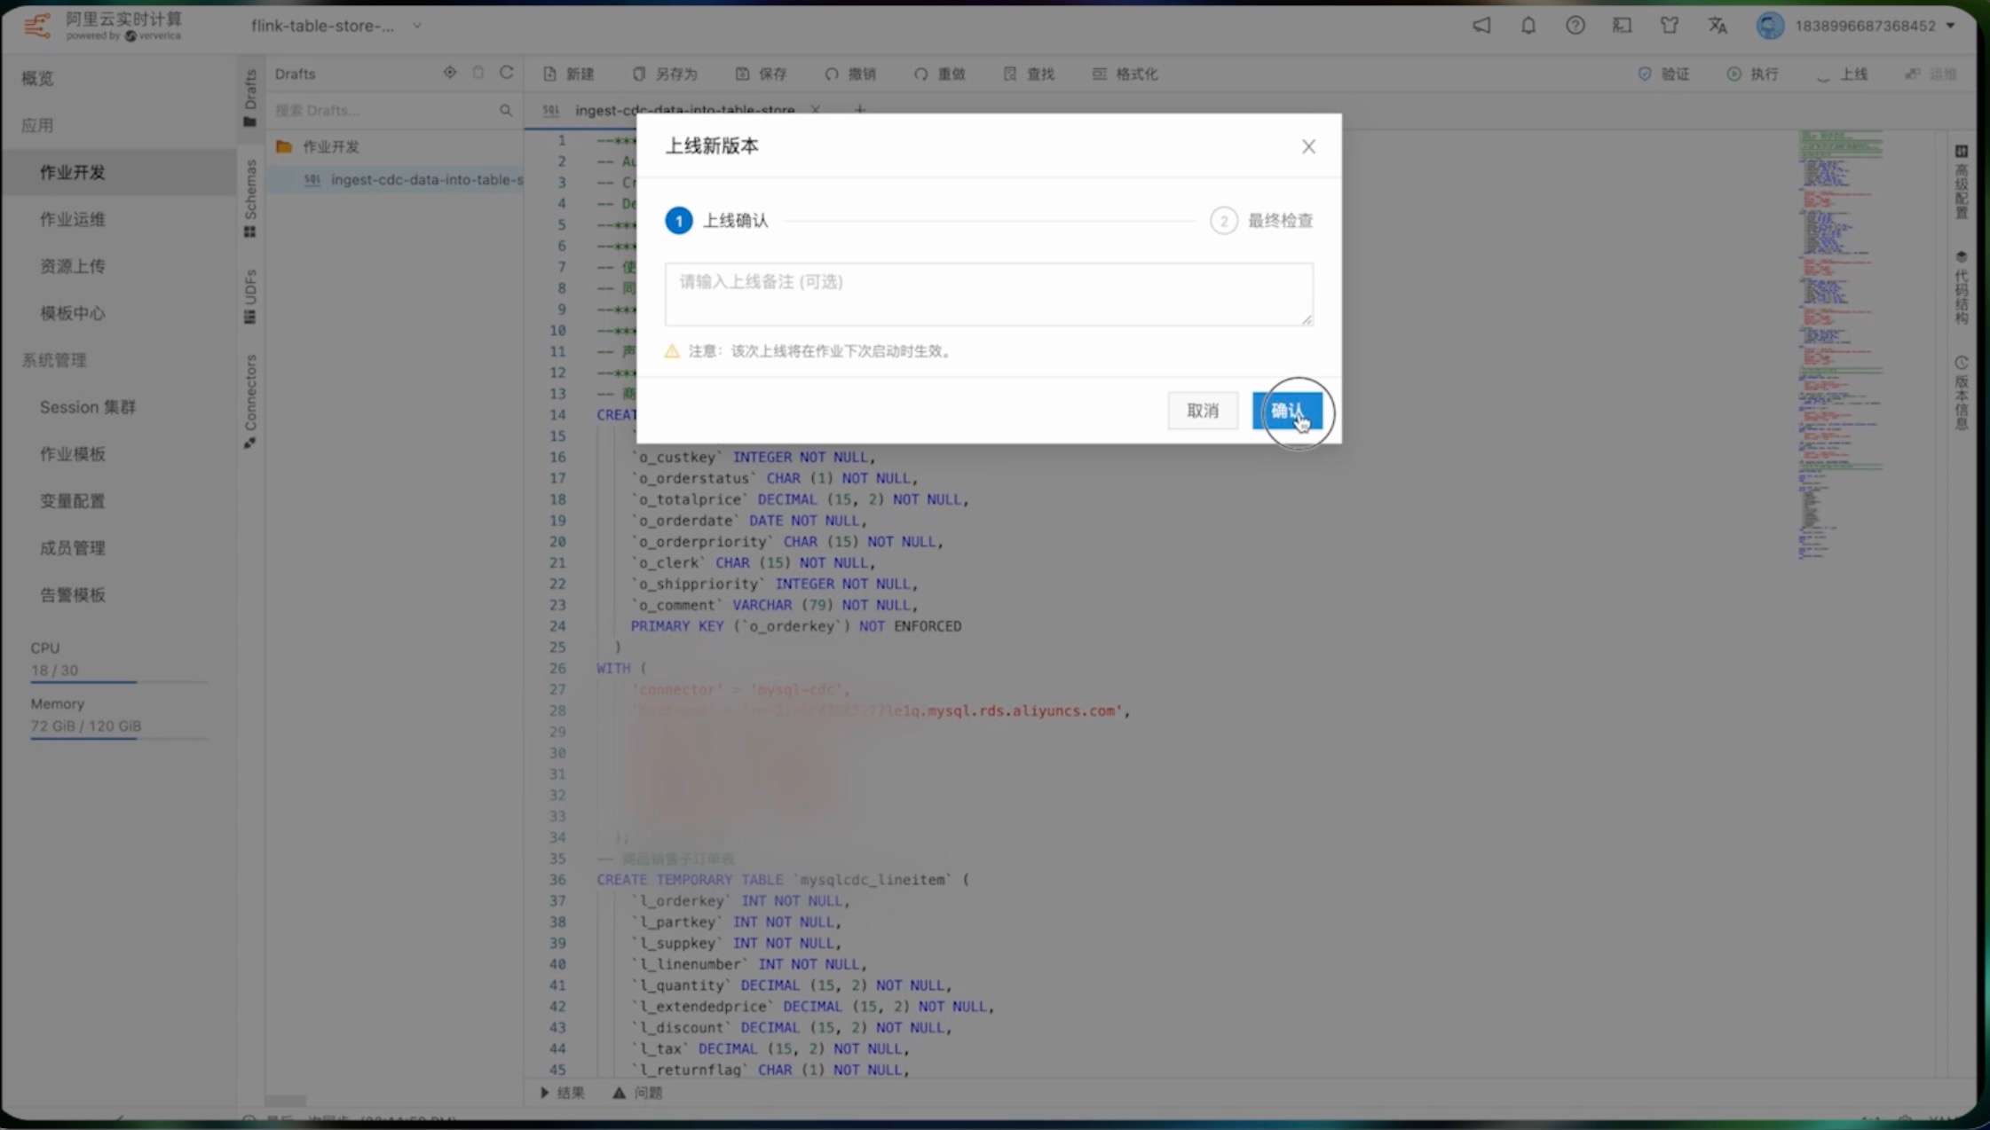Refresh the Drafts panel list
This screenshot has width=1990, height=1130.
click(x=506, y=73)
